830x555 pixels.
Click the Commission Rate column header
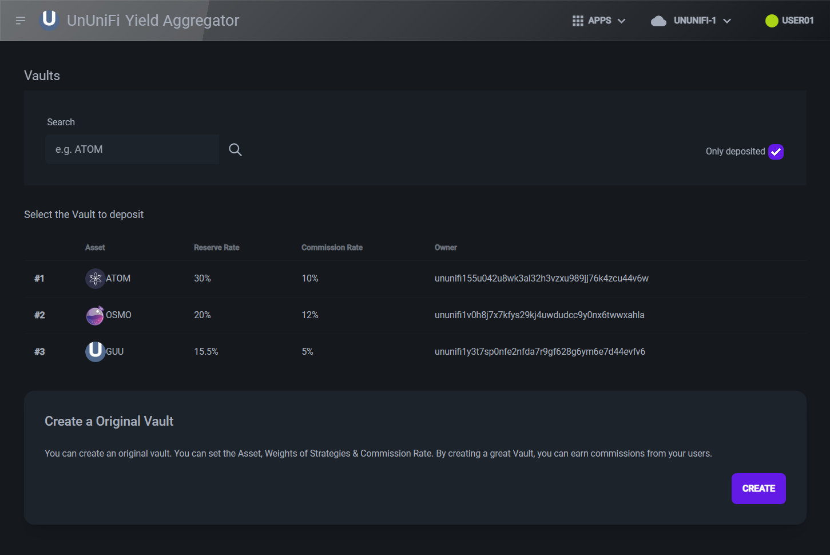tap(332, 248)
